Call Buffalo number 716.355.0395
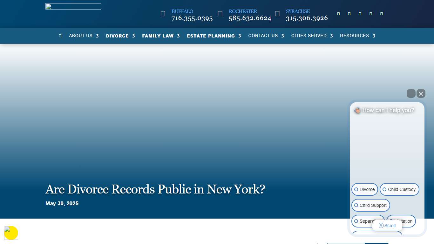The image size is (434, 244). click(x=192, y=18)
